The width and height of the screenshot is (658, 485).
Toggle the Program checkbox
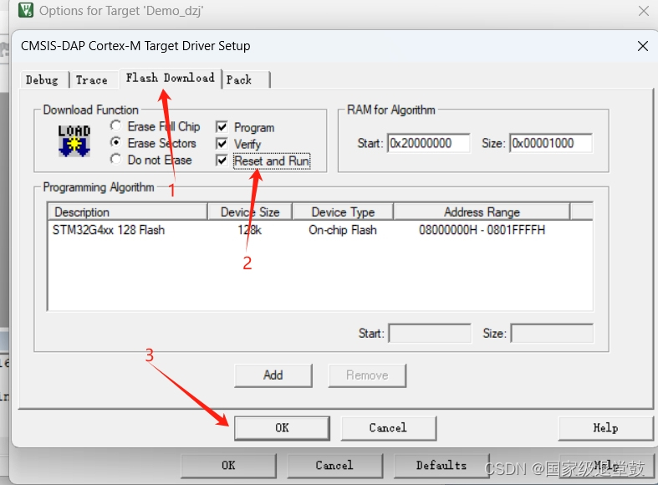[x=222, y=127]
